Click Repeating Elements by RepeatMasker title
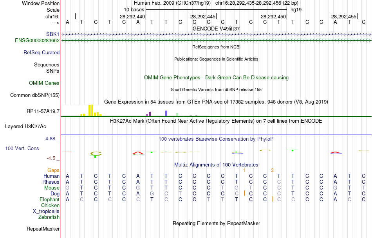 point(216,223)
